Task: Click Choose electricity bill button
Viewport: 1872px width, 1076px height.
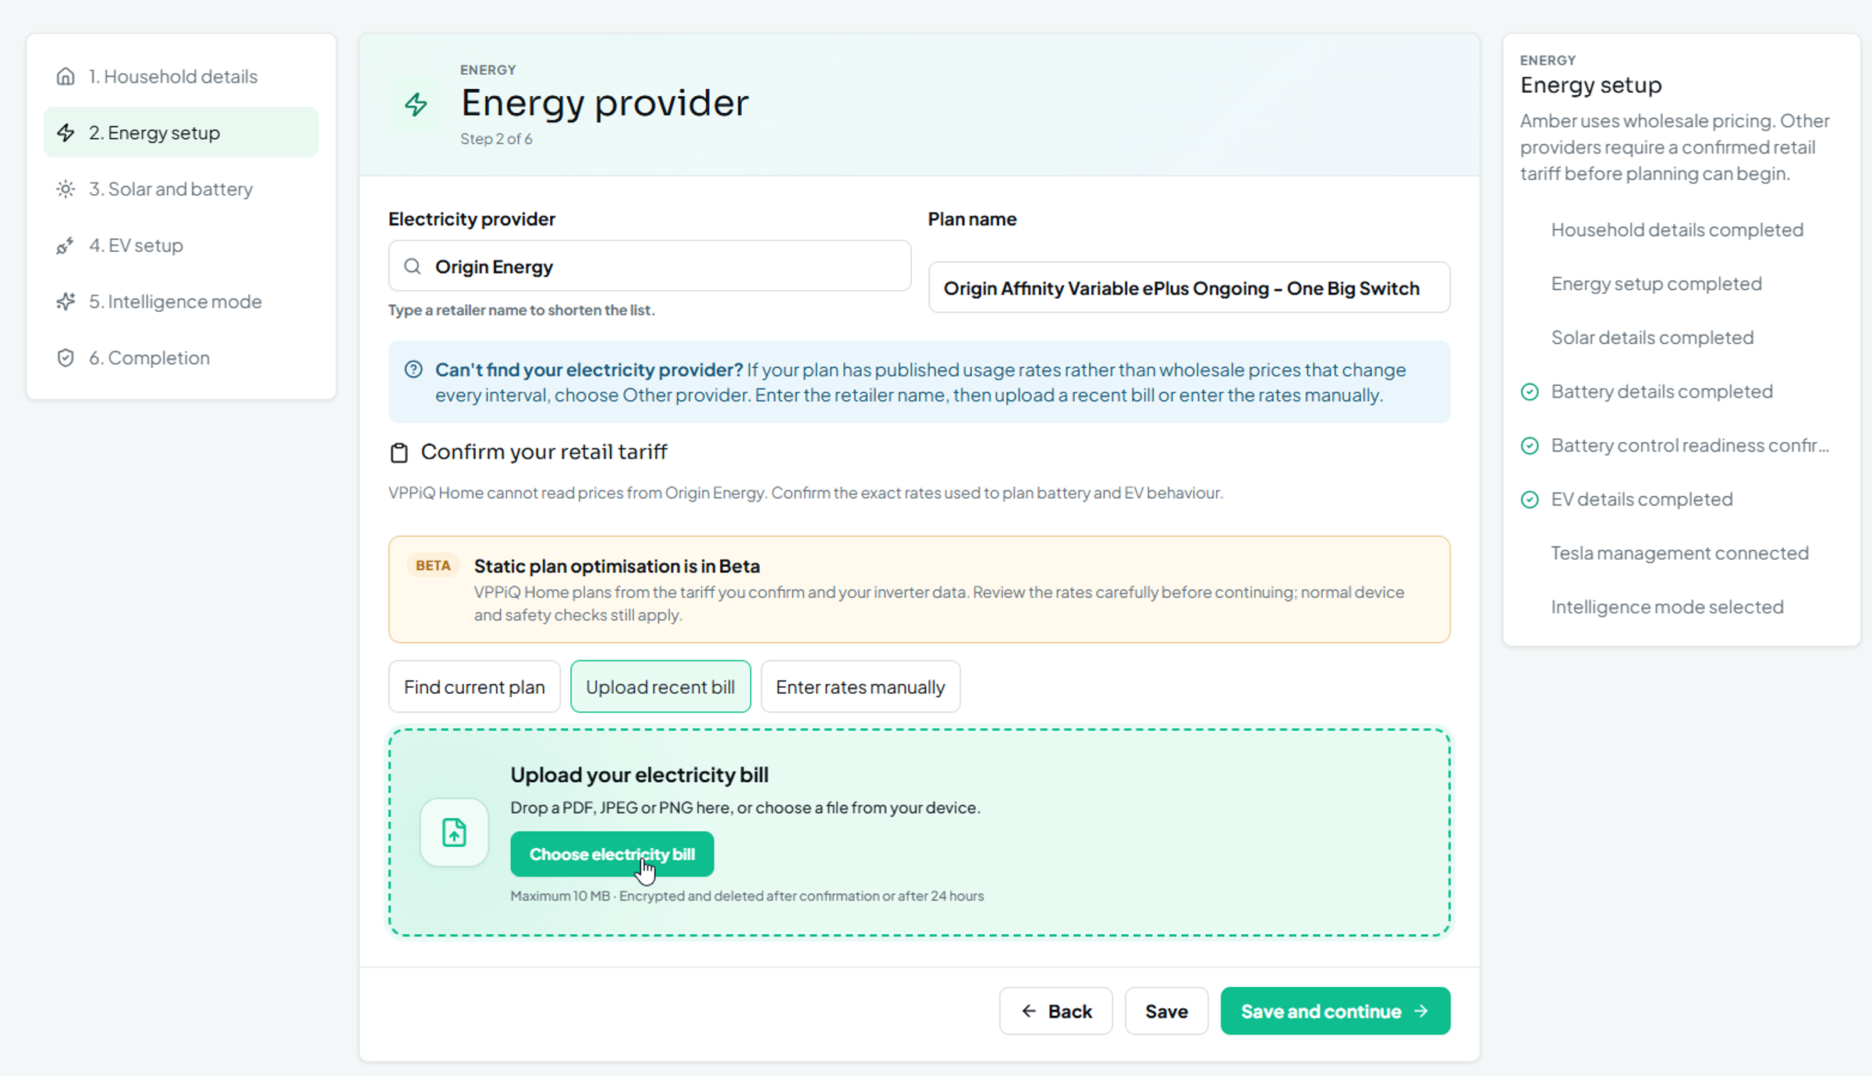Action: pyautogui.click(x=612, y=854)
